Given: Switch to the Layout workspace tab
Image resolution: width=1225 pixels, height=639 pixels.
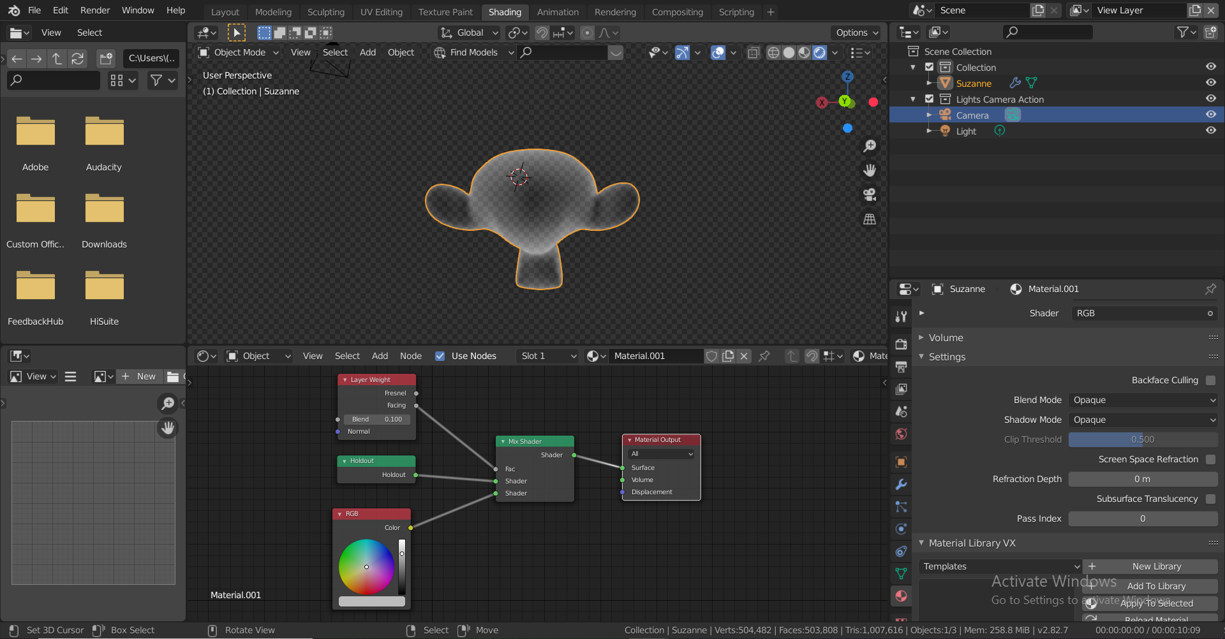Looking at the screenshot, I should pyautogui.click(x=225, y=11).
